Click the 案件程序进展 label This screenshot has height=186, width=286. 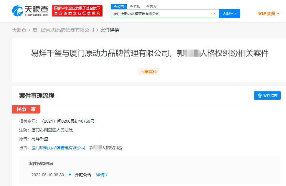pyautogui.click(x=41, y=164)
